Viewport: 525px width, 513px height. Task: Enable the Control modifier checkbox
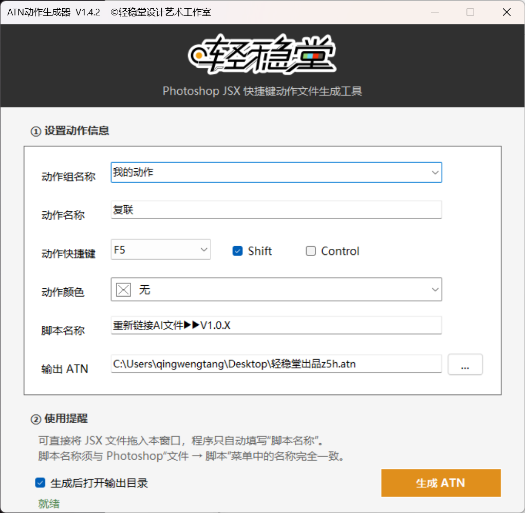coord(311,251)
